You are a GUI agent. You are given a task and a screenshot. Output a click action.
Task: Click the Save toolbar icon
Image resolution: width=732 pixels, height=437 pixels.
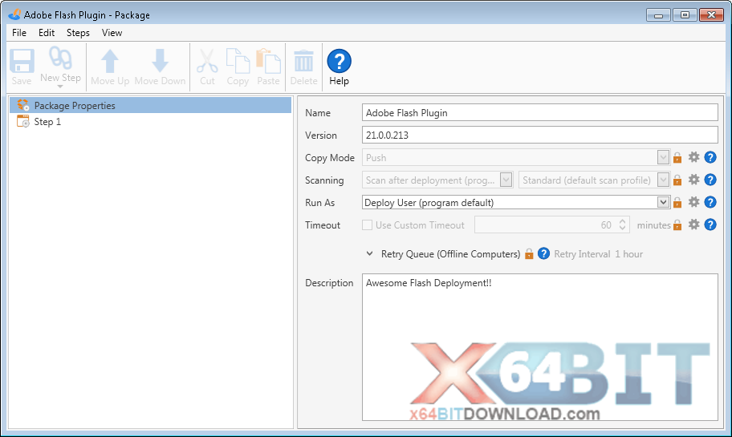pos(22,61)
